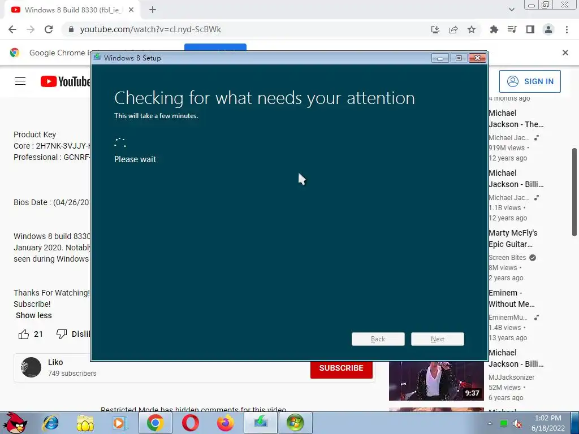579x434 pixels.
Task: Click the muted volume tray icon
Action: click(x=518, y=423)
